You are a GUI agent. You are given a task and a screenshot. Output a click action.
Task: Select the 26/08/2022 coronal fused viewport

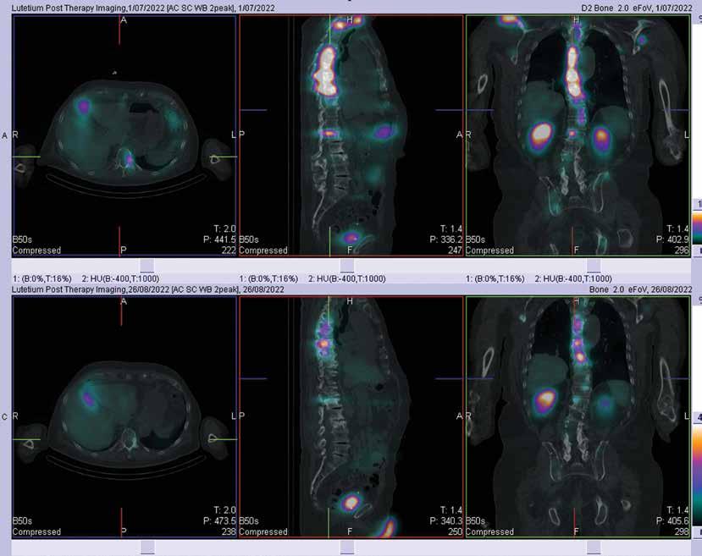(578, 417)
